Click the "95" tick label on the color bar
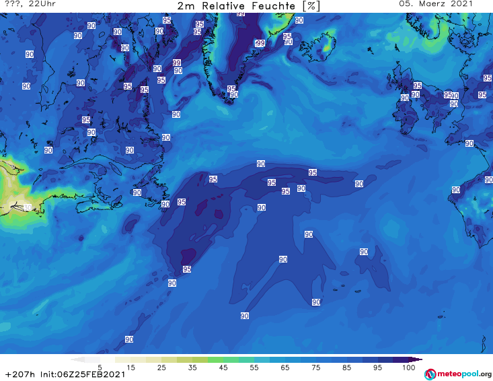Screen dimensions: 493x381 click(x=377, y=368)
